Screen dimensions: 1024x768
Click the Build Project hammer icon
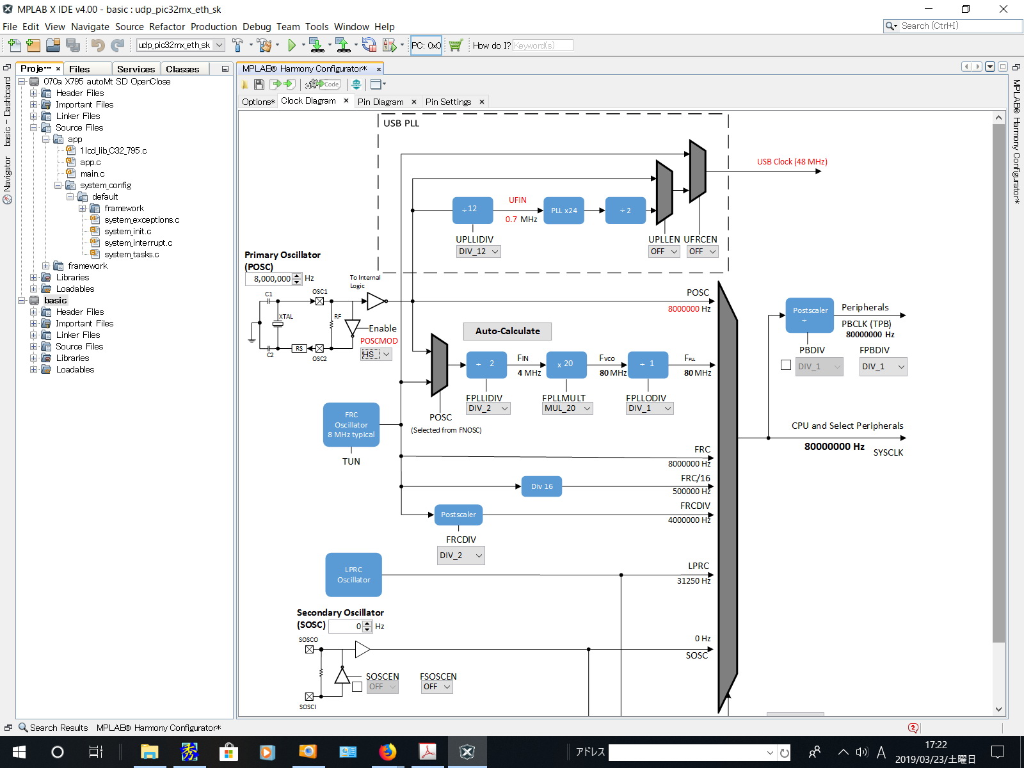click(237, 45)
